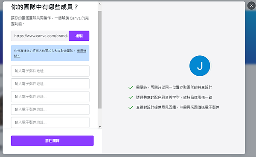This screenshot has width=256, height=157.
Task: Click the vertical scrollbar thumb
Action: [x=100, y=60]
